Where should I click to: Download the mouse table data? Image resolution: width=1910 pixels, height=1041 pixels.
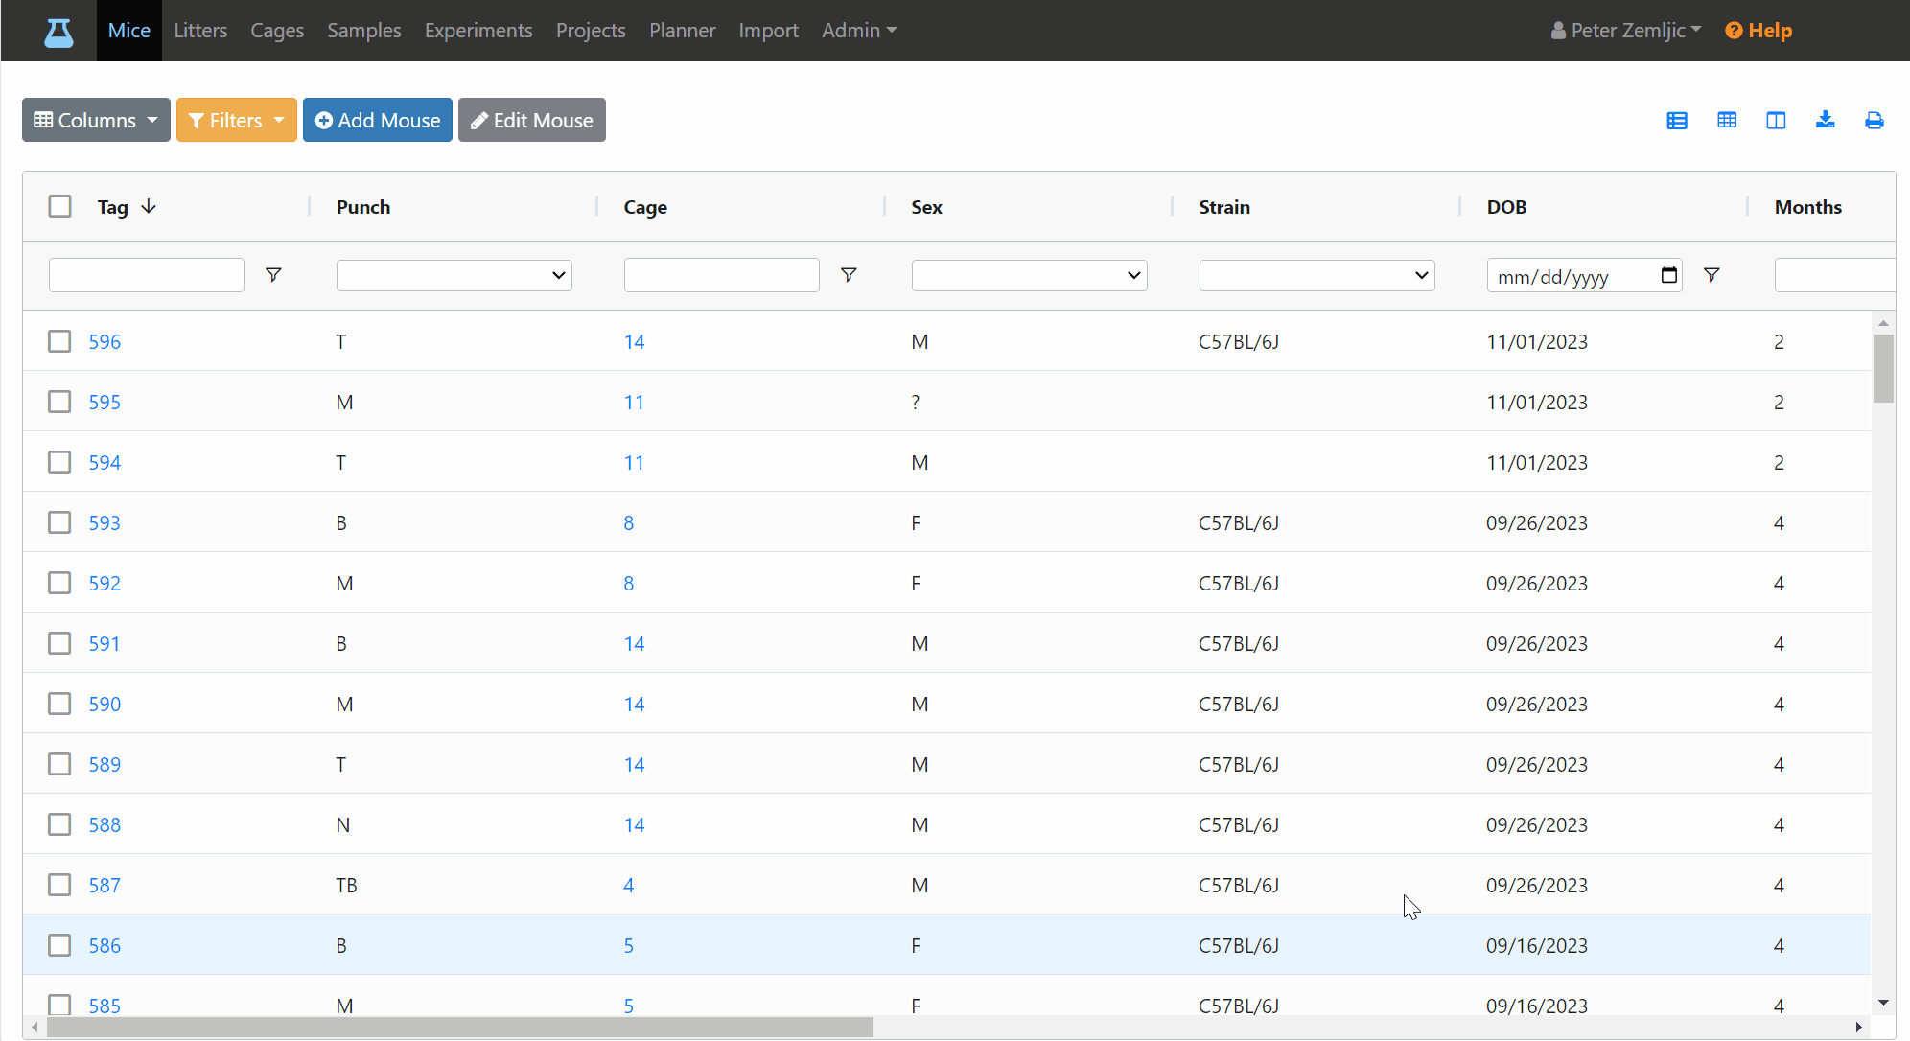point(1826,120)
